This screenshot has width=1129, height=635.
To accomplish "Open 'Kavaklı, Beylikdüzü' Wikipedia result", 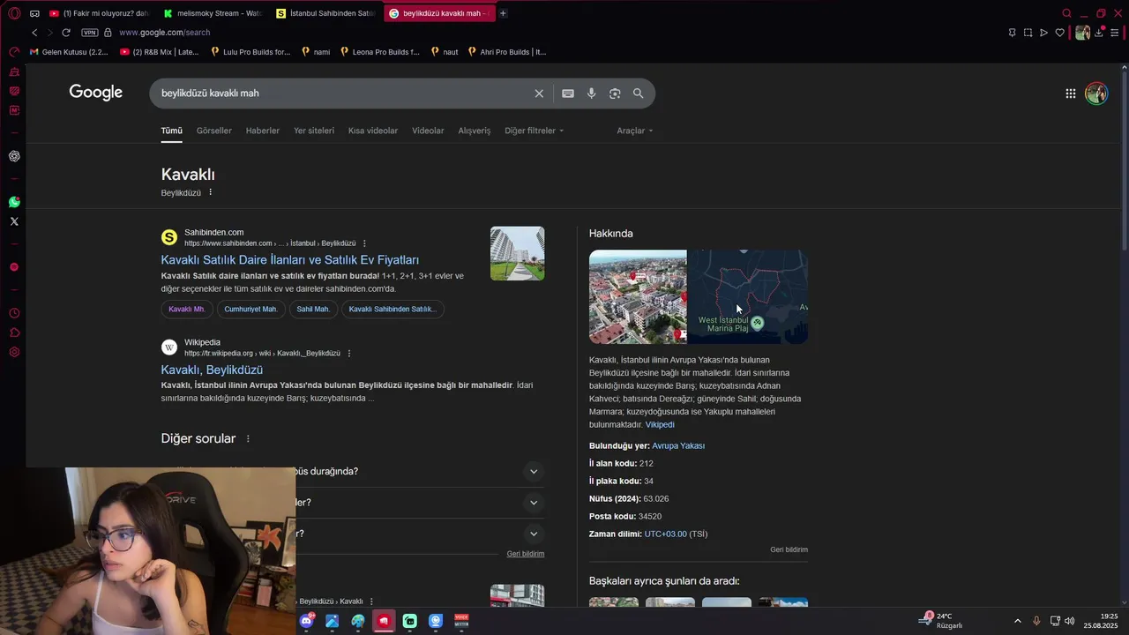I will (212, 370).
